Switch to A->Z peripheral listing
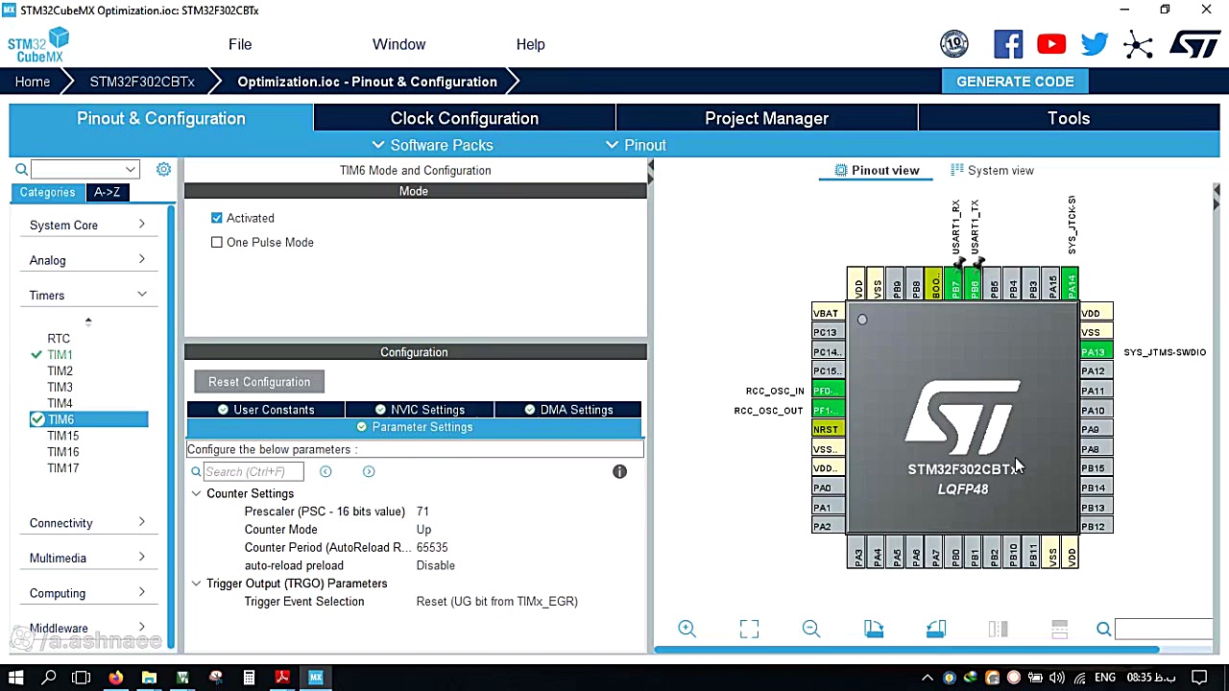The height and width of the screenshot is (691, 1229). click(x=107, y=192)
